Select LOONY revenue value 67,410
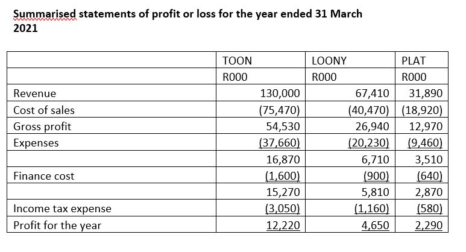466x252 pixels. 373,93
